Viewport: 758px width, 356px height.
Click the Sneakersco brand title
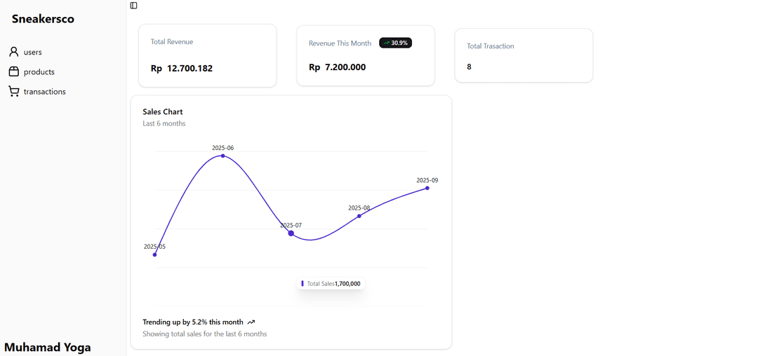point(43,19)
